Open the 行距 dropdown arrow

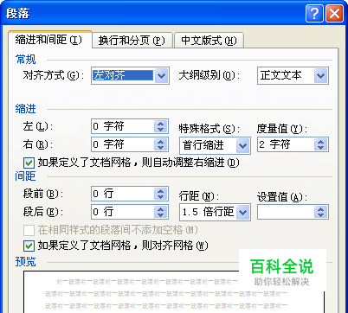point(243,212)
